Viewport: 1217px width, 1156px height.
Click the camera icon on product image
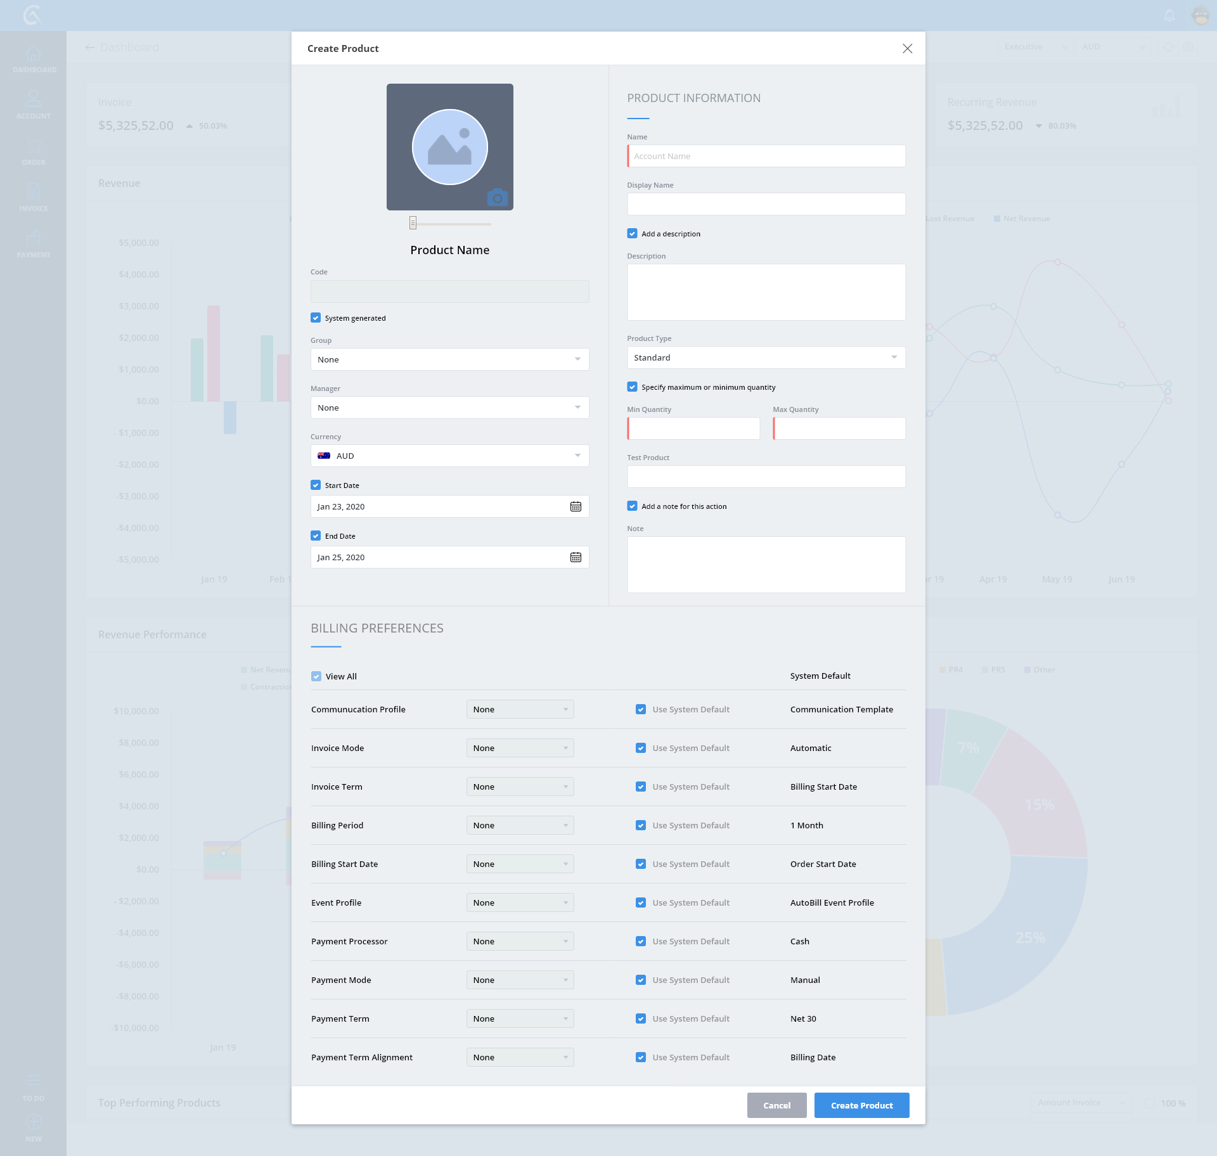498,198
